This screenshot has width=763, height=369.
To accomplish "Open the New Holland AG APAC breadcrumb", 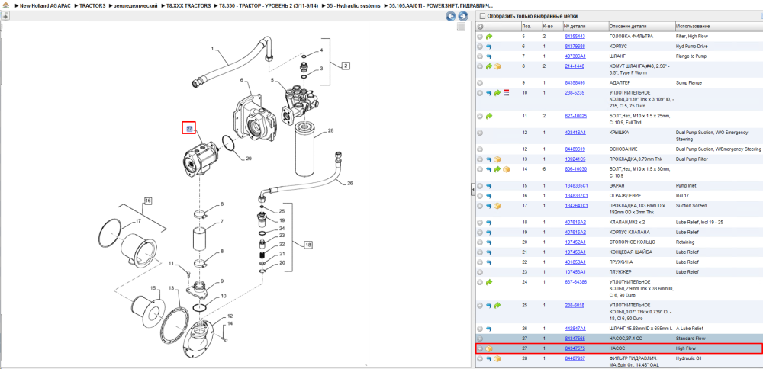I will pyautogui.click(x=45, y=5).
